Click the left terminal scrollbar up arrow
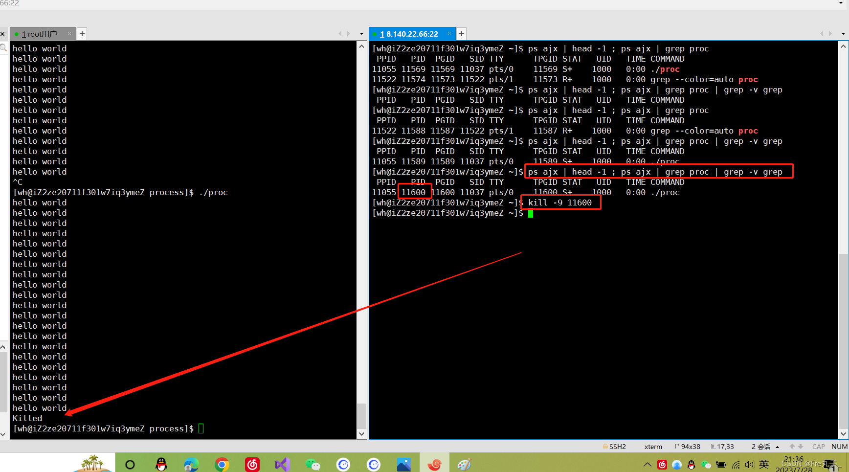Viewport: 849px width, 472px height. [361, 46]
